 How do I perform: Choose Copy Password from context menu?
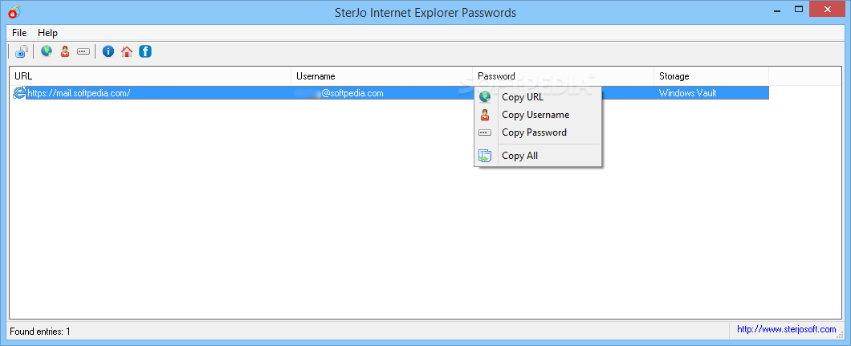pos(539,132)
